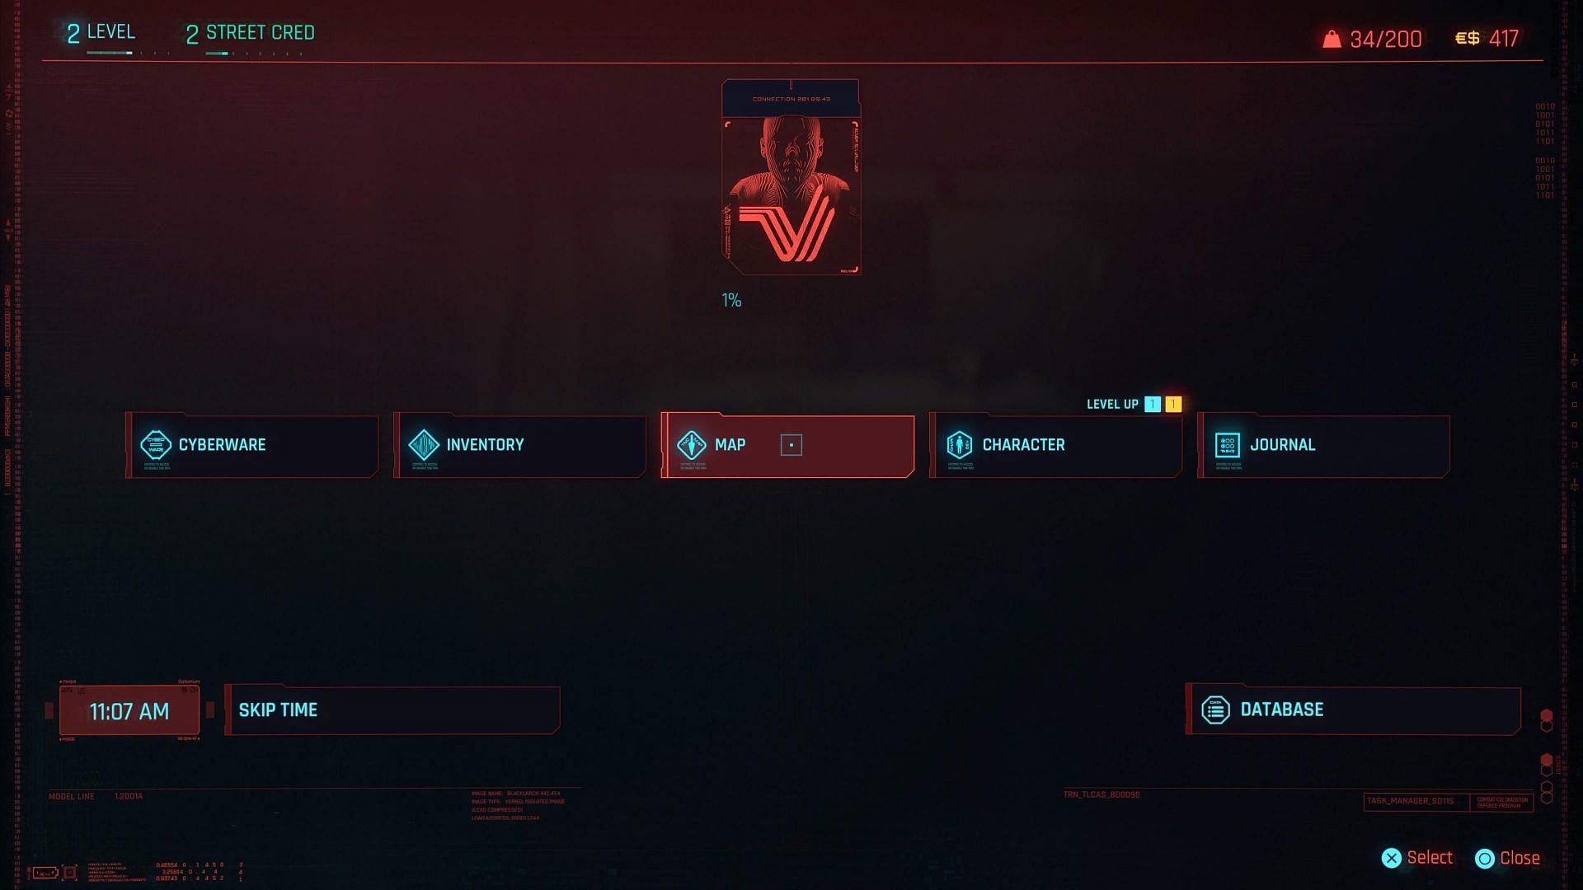Open the Inventory panel
1583x890 pixels.
click(519, 444)
